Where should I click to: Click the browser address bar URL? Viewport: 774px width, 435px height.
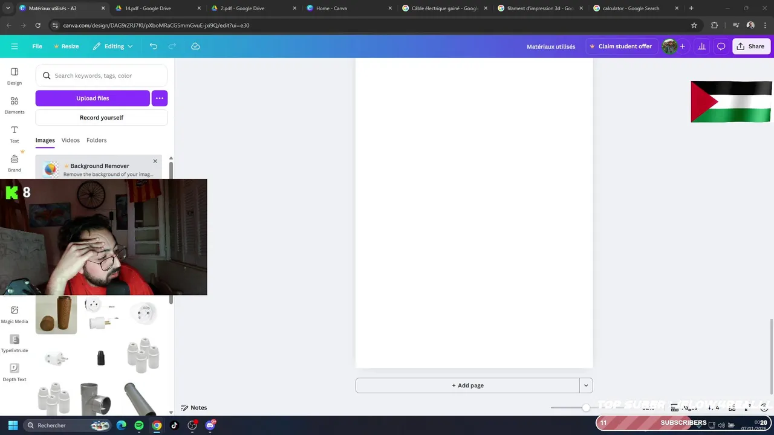[x=156, y=25]
